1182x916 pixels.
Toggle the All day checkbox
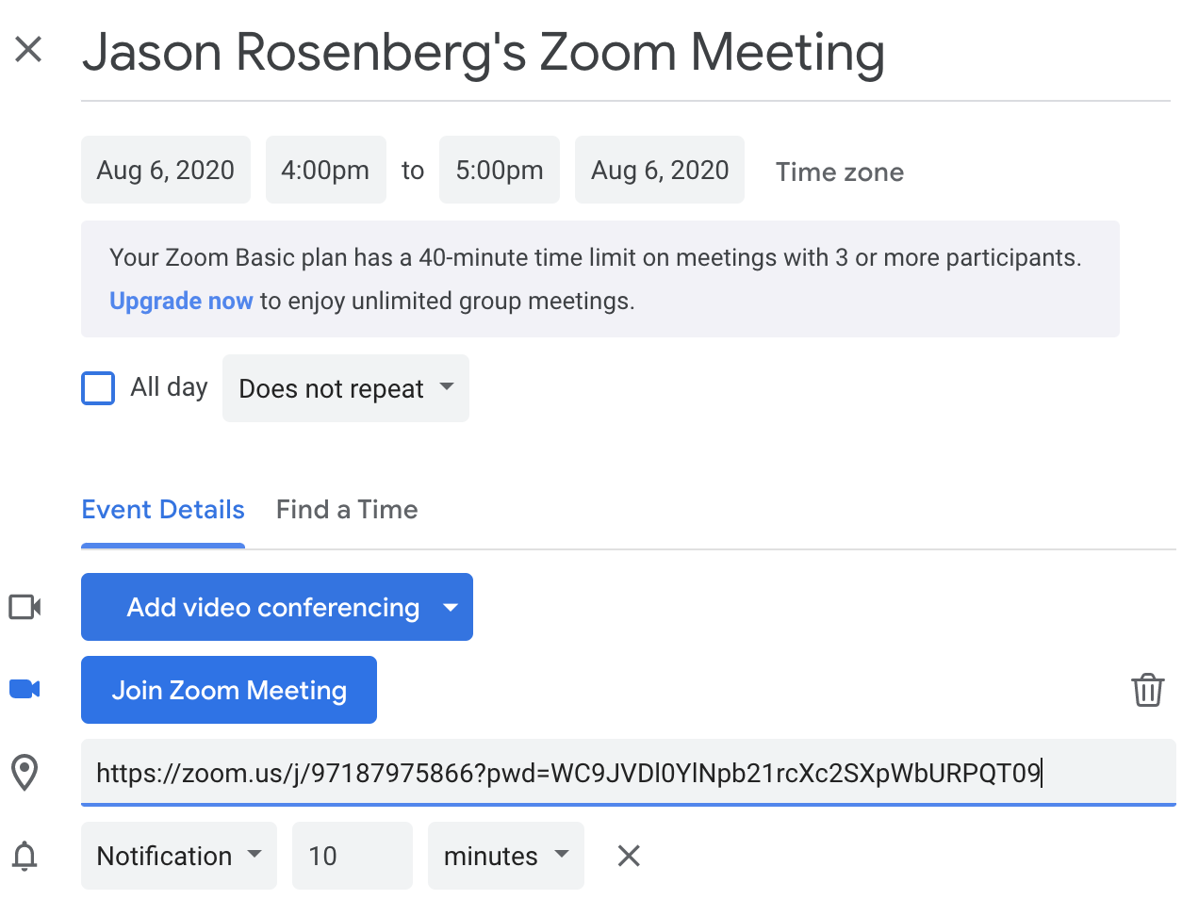coord(98,388)
